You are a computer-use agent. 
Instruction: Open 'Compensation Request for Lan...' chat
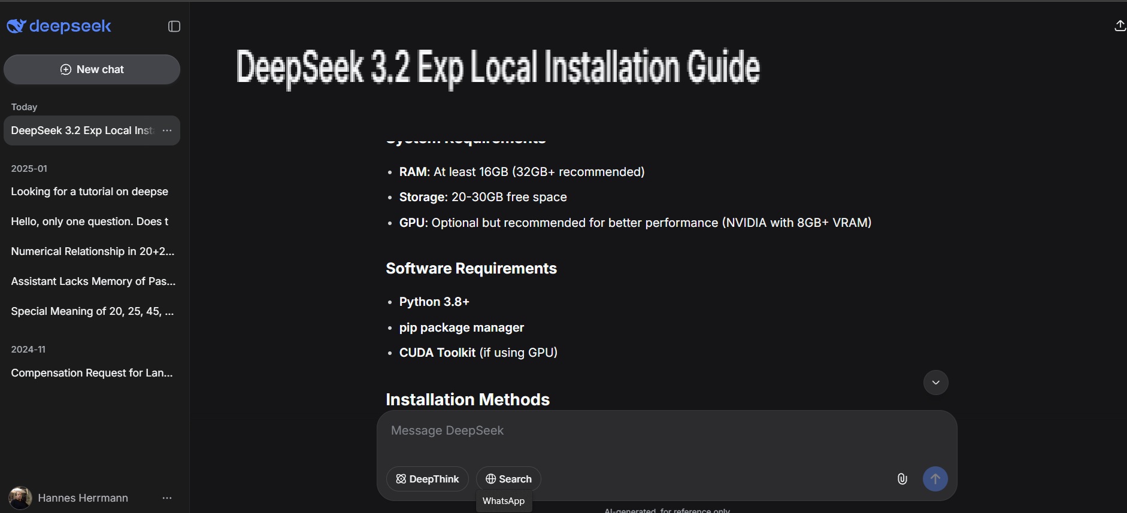point(92,373)
